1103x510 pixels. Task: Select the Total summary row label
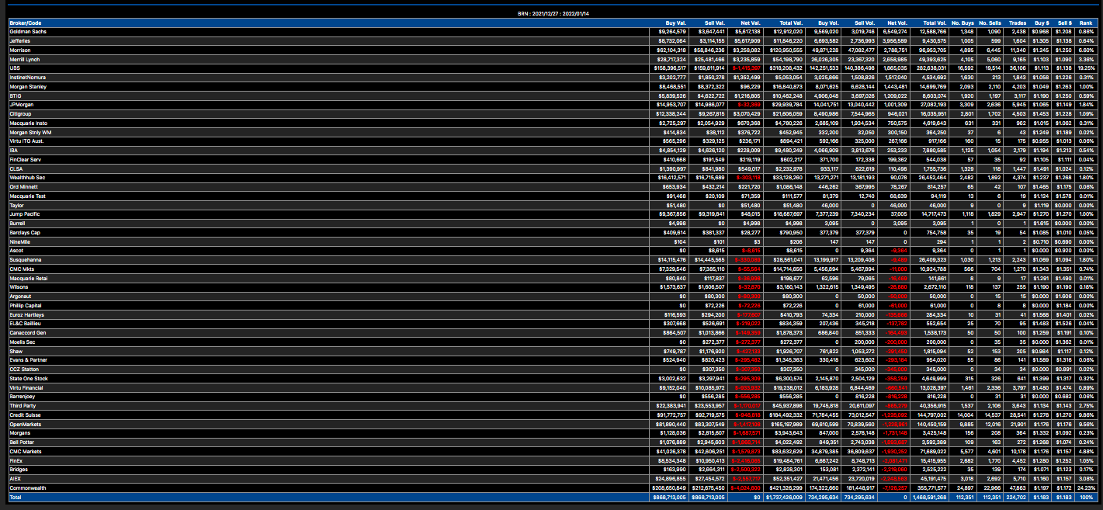point(16,498)
